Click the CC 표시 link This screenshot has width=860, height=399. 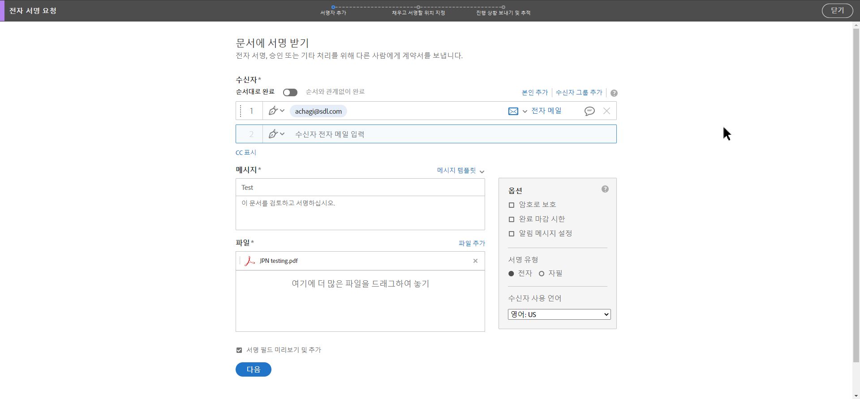246,153
